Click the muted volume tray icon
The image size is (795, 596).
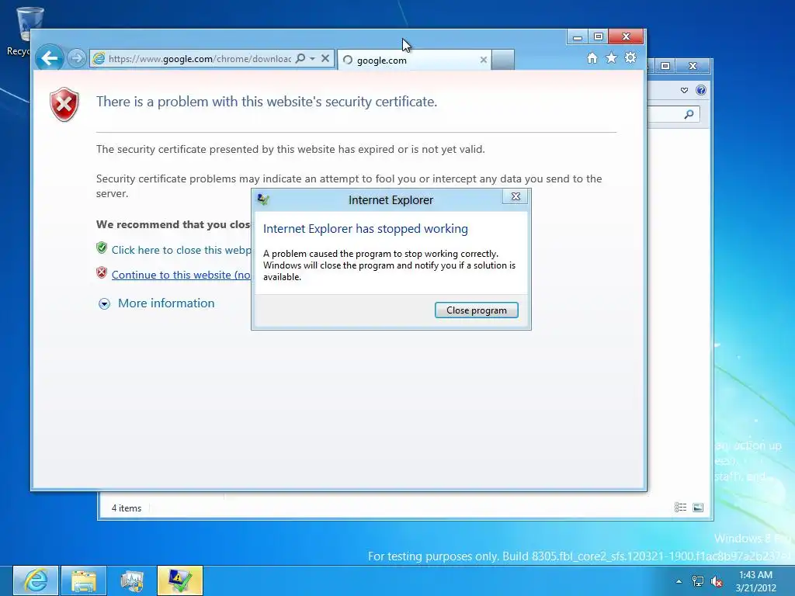tap(717, 581)
